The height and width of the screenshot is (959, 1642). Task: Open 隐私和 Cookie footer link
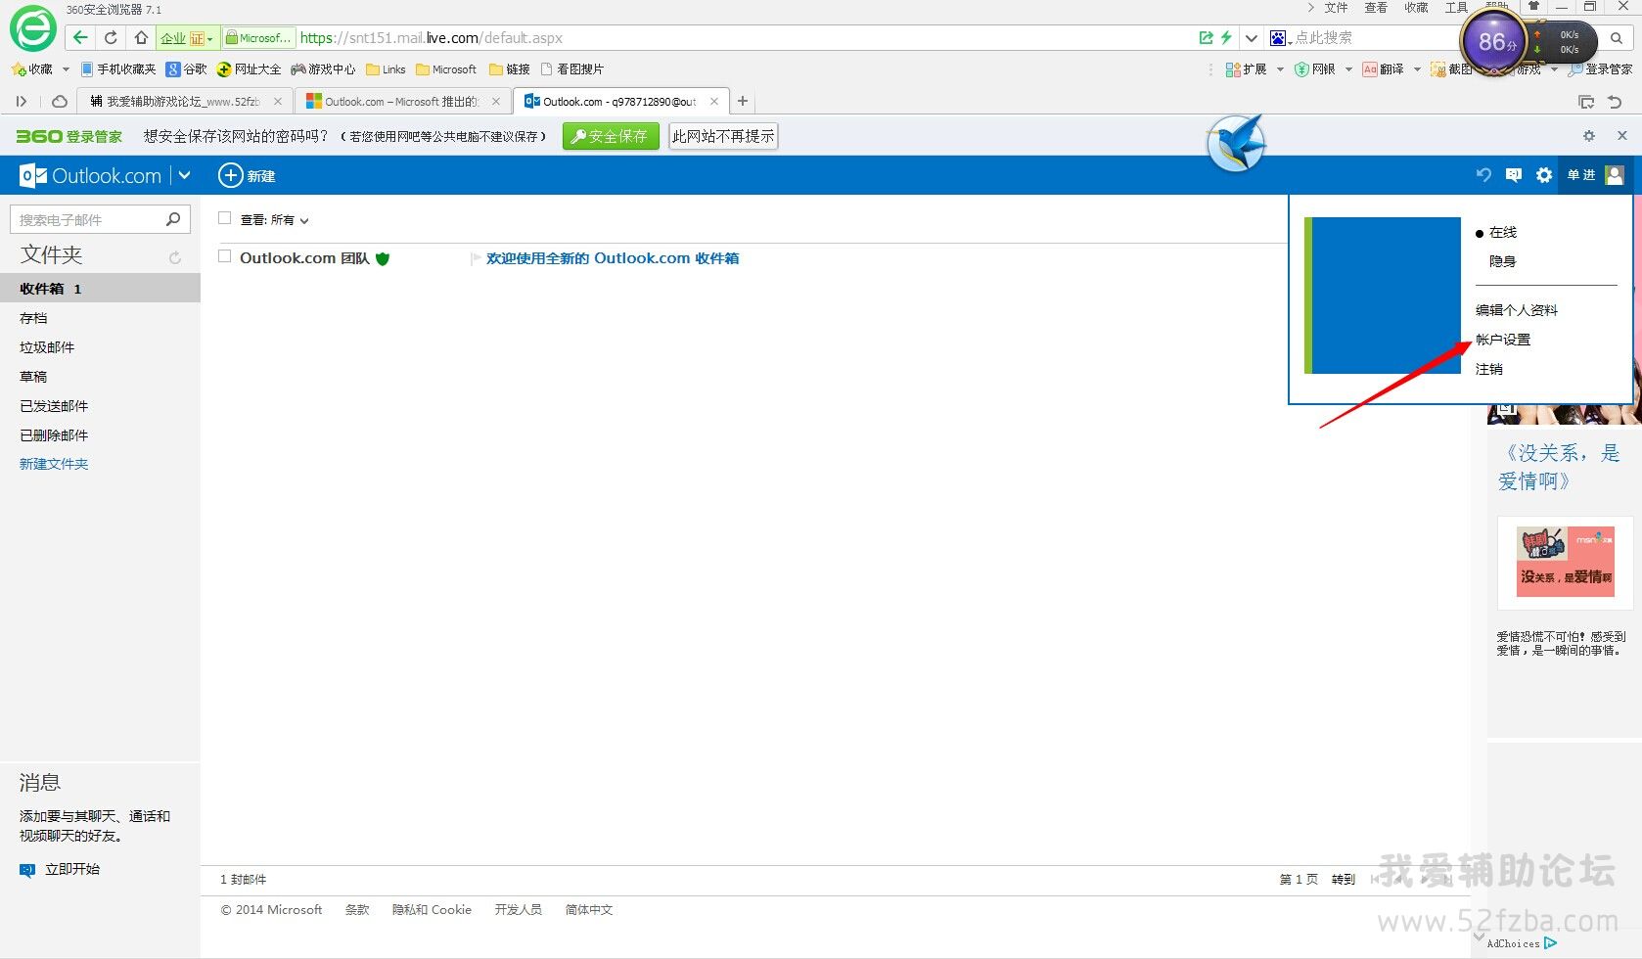[432, 910]
